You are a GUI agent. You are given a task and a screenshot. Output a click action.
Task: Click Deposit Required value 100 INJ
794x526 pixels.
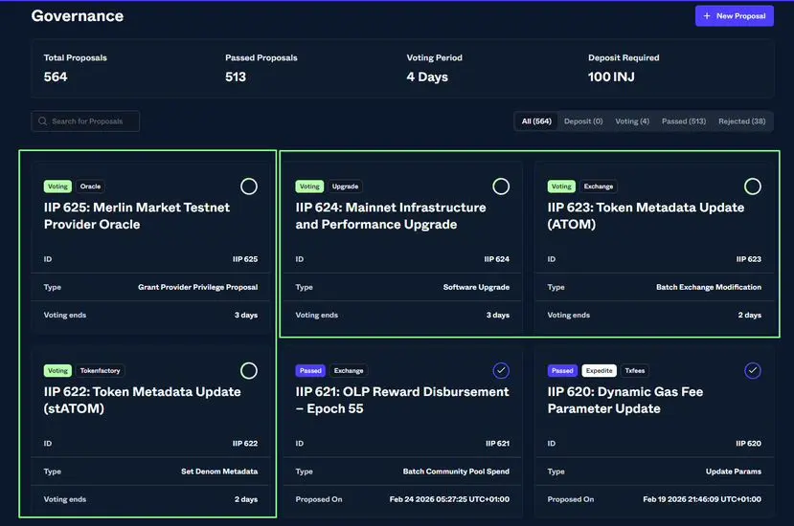pos(611,77)
